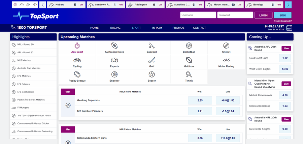Viewport: 303px width, 144px height.
Task: Select Soccer sport
Action: [152, 77]
